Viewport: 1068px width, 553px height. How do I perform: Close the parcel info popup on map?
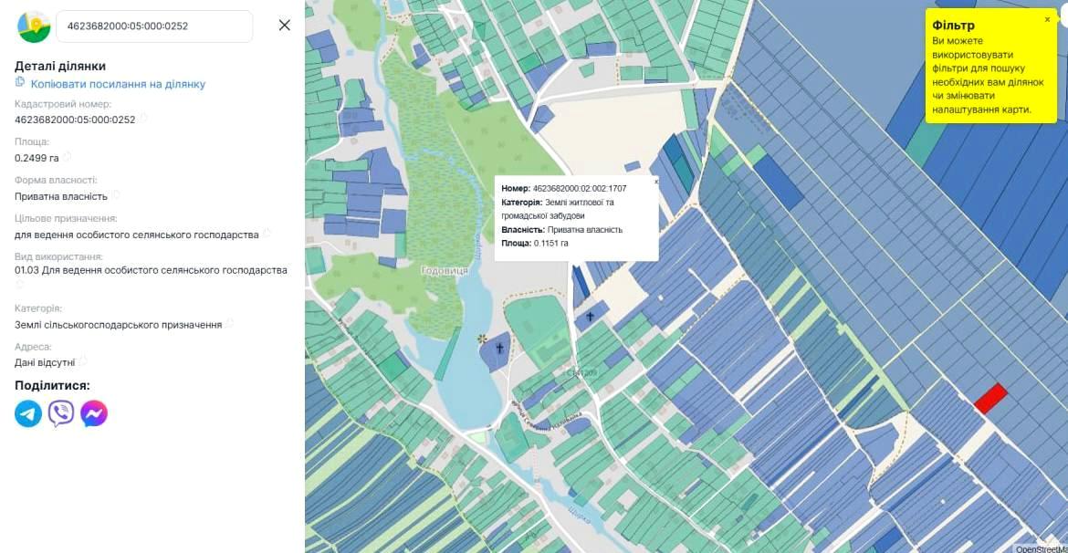click(654, 182)
